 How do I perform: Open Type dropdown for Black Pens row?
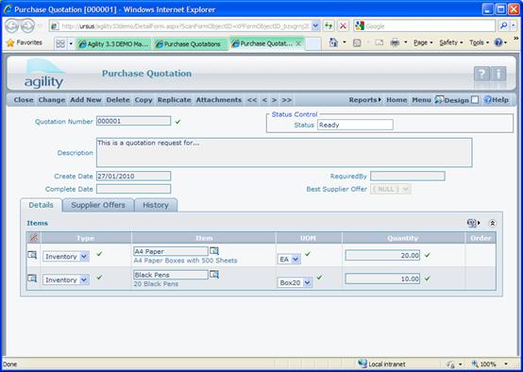(84, 279)
